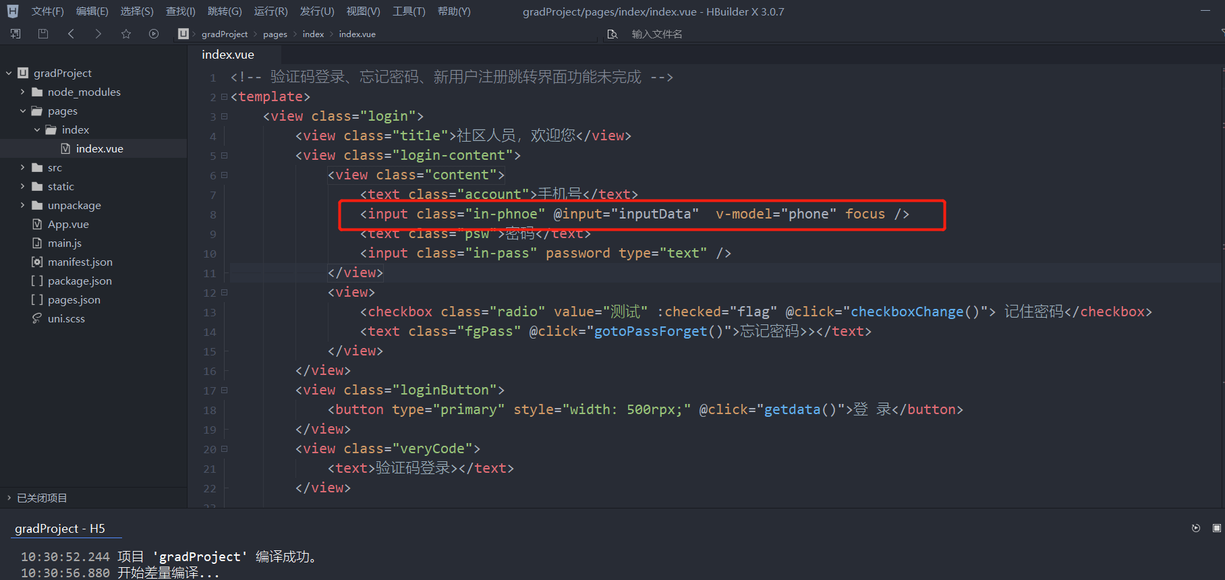Click the uni-app project icon in breadcrumb
This screenshot has height=580, width=1225.
pyautogui.click(x=183, y=34)
